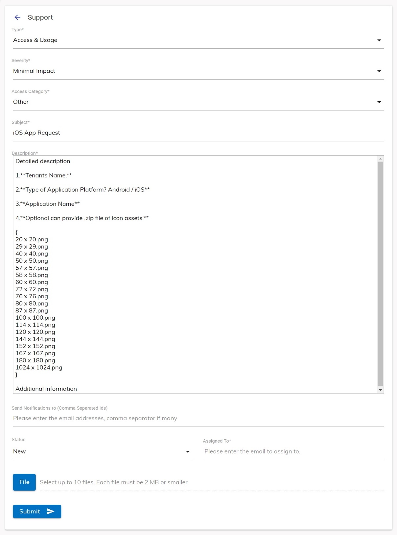
Task: Click the file selection hint field
Action: coord(211,482)
